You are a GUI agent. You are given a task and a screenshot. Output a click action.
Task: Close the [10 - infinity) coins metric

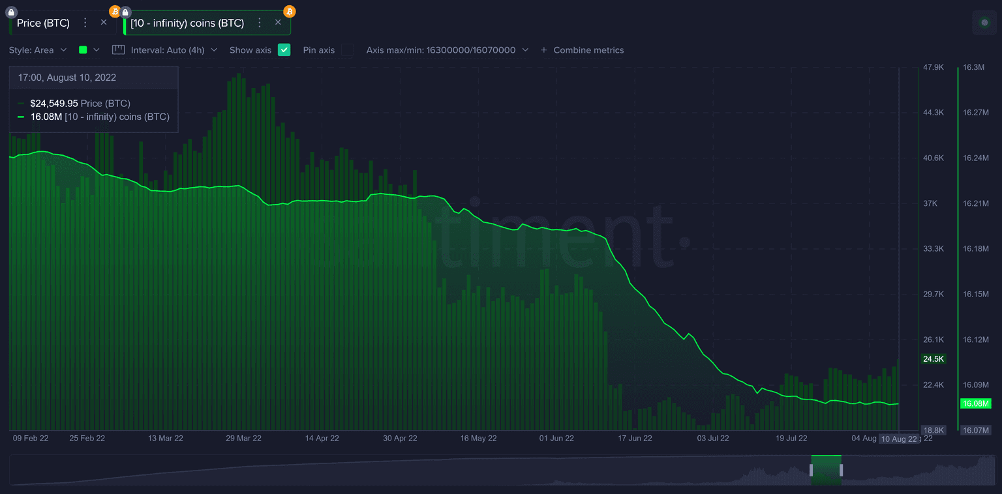278,22
